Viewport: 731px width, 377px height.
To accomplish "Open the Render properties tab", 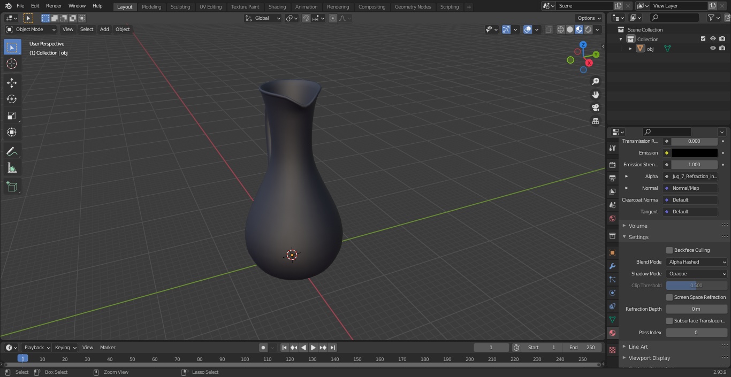I will click(x=613, y=165).
